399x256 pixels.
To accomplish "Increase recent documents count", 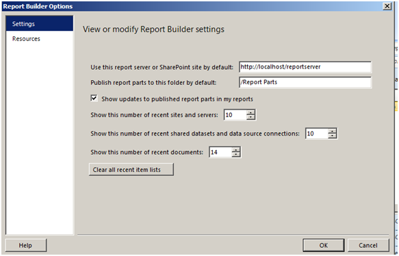I will (x=236, y=150).
